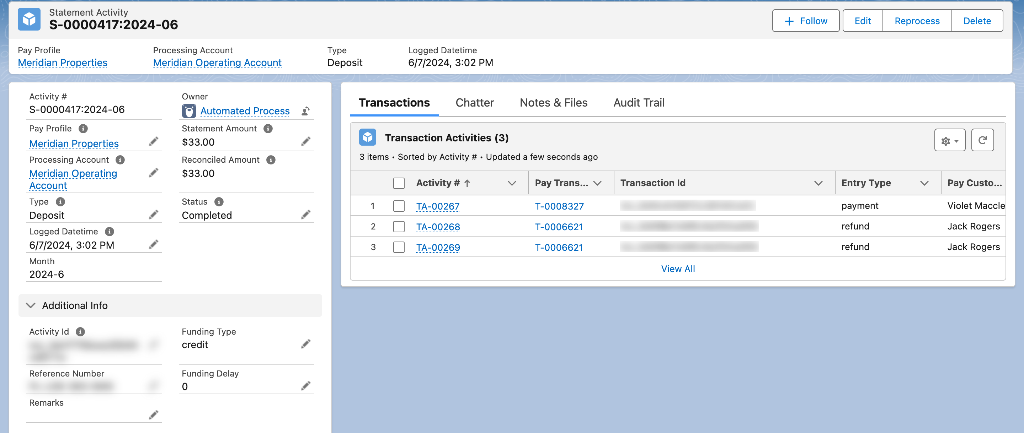Click the change owner icon beside Automated Process
Image resolution: width=1024 pixels, height=433 pixels.
pos(305,111)
